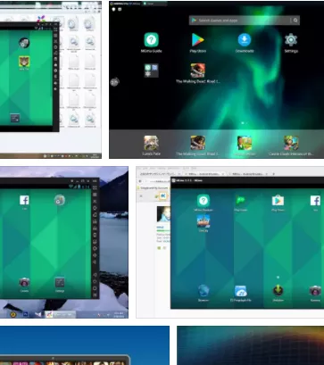324x365 pixels.
Task: Open the Settings gear app icon
Action: click(291, 40)
